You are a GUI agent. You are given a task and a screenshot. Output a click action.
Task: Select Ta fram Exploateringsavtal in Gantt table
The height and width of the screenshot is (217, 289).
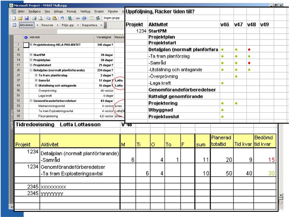56,111
